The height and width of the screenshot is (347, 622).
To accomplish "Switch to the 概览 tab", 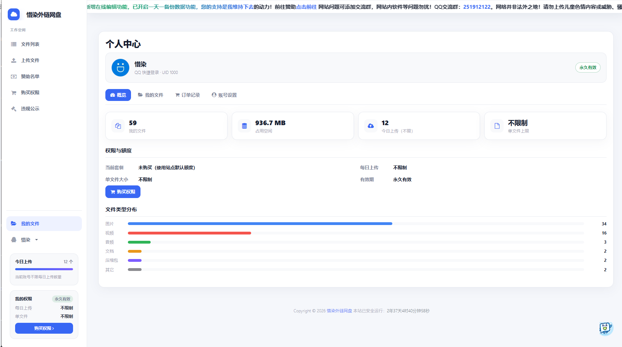I will click(x=118, y=95).
